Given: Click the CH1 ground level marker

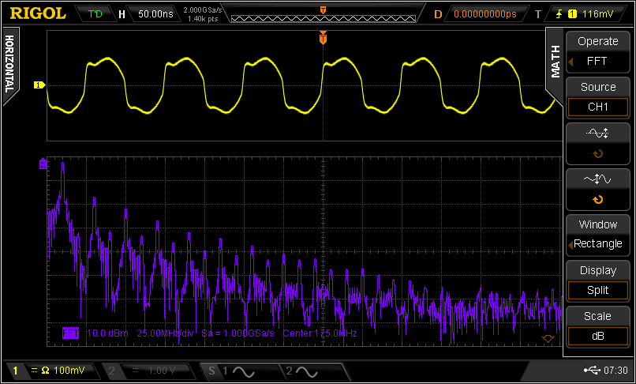Looking at the screenshot, I should point(39,85).
